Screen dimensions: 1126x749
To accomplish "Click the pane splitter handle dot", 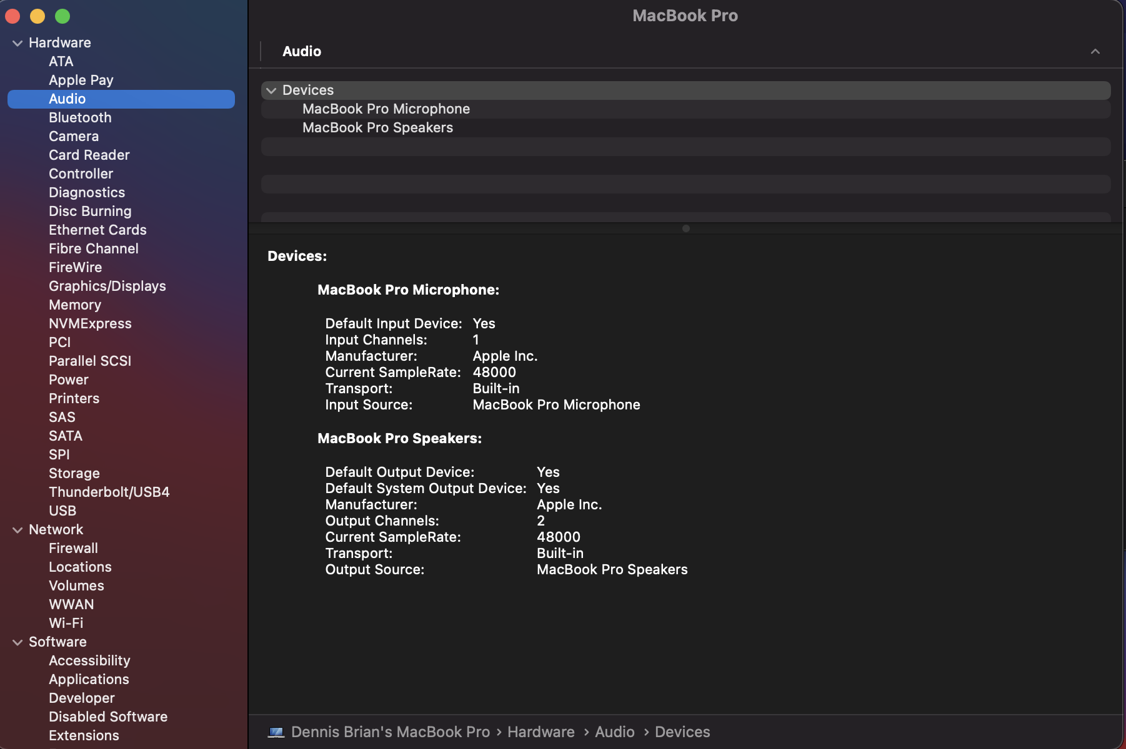I will [x=686, y=228].
